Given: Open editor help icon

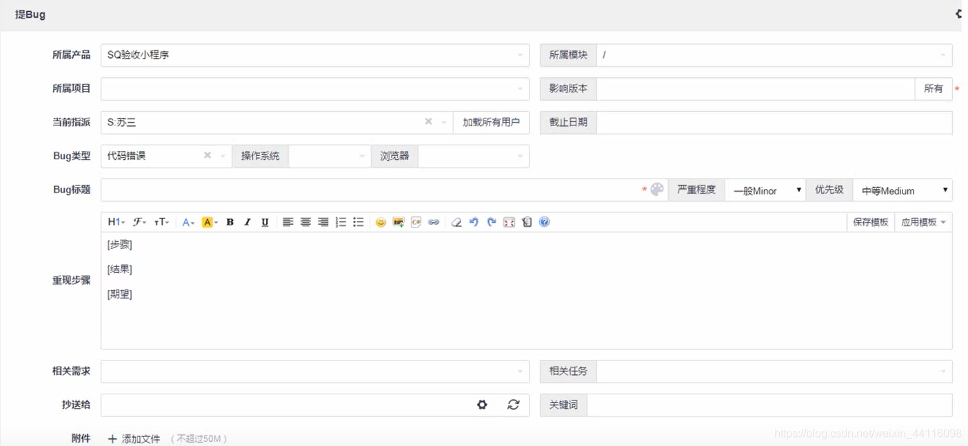Looking at the screenshot, I should tap(545, 222).
